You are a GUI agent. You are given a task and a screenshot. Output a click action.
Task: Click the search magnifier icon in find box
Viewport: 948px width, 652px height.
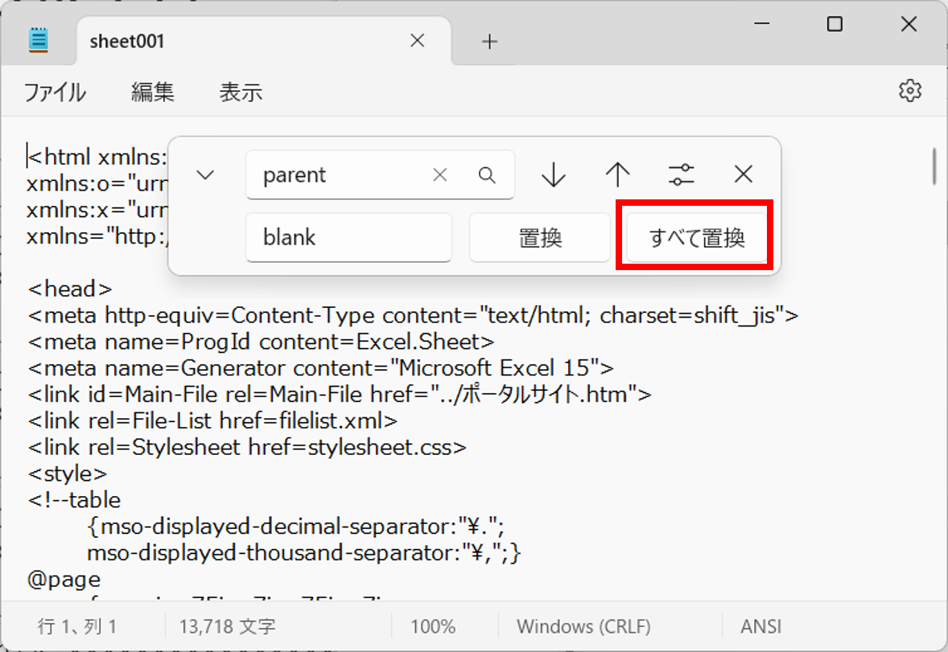tap(487, 175)
